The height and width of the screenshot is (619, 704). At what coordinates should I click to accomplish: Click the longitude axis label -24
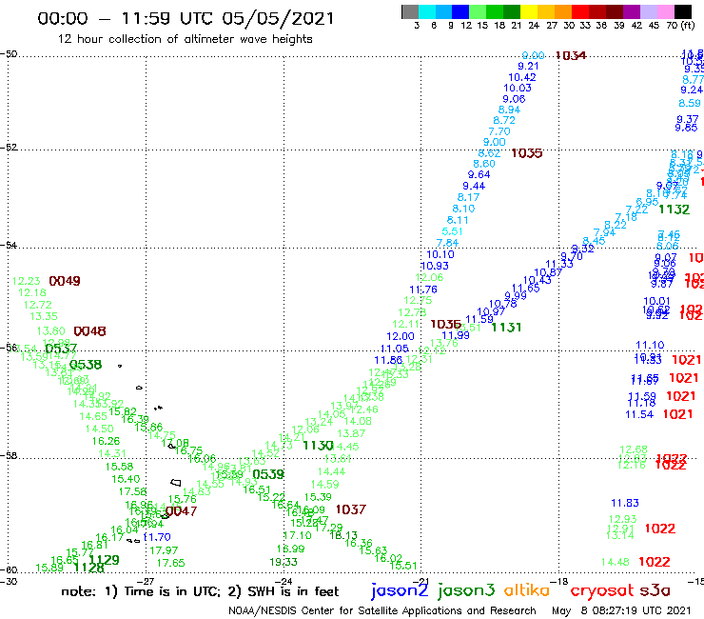[284, 582]
